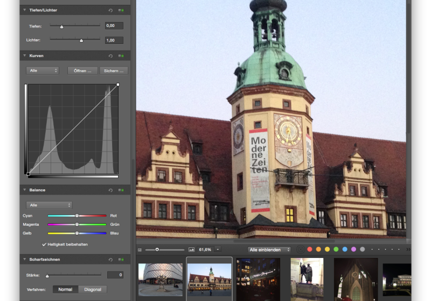Open the Balance range dropdown showing Alle
This screenshot has height=301, width=431.
click(48, 205)
